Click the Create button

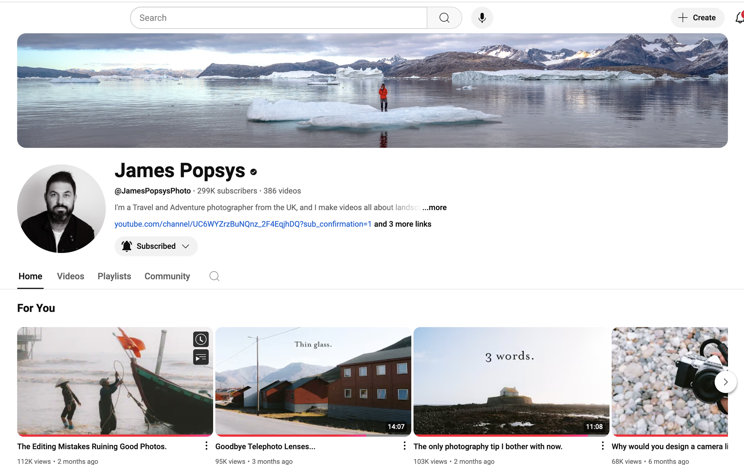click(697, 18)
